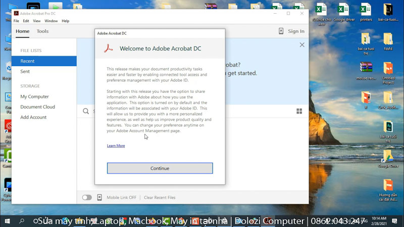Open the fdsfd folder on desktop
404x227 pixels.
(x=388, y=42)
